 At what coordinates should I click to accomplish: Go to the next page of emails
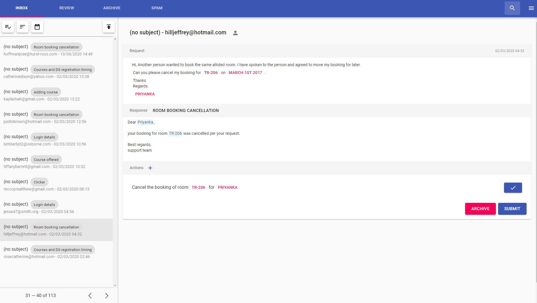pos(107,296)
